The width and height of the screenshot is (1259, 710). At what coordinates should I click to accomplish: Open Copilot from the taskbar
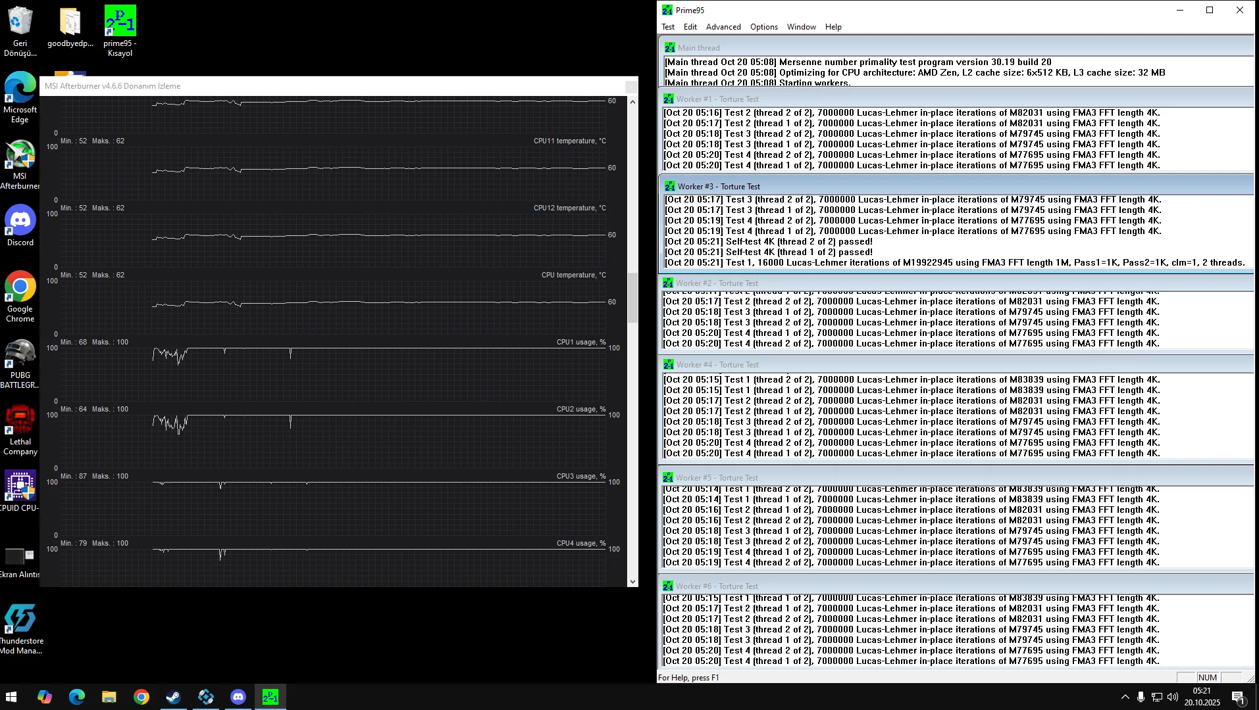45,697
